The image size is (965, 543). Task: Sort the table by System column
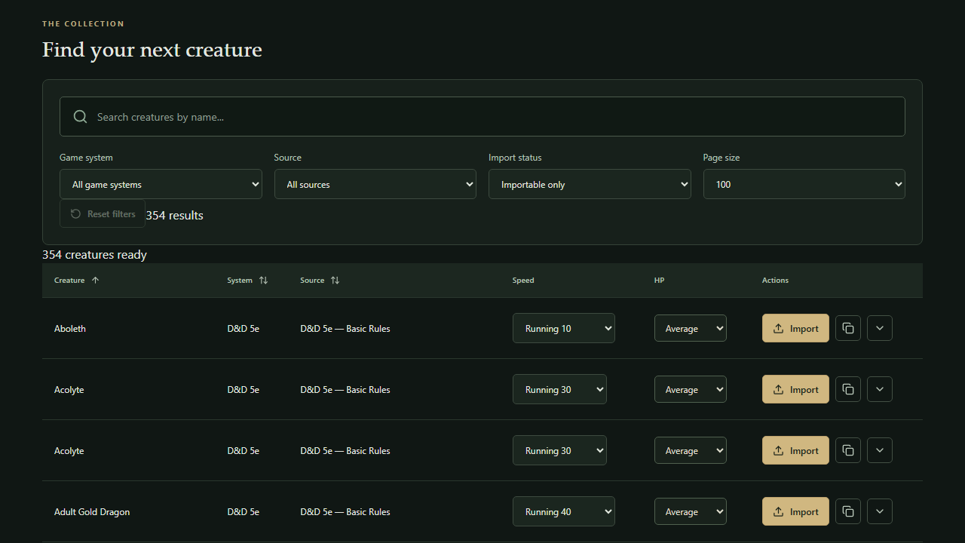pos(247,281)
